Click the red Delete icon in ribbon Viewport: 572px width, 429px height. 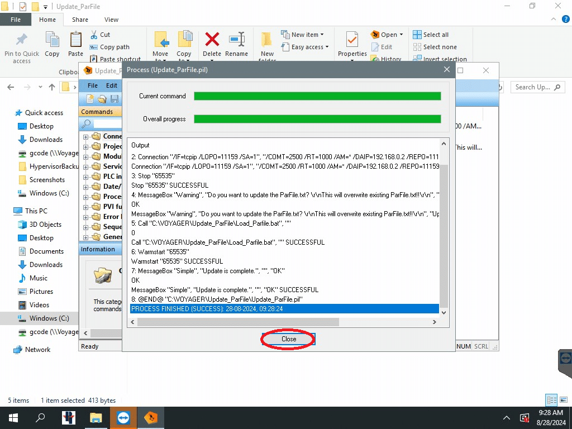point(212,40)
